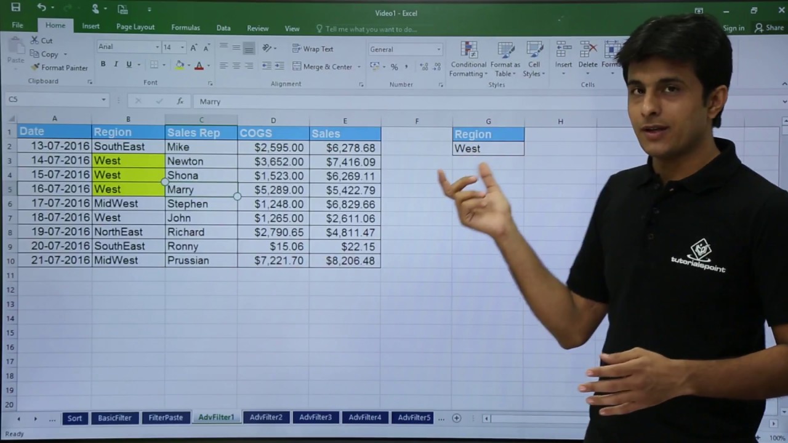
Task: Toggle bottom vertical alignment
Action: tap(249, 48)
